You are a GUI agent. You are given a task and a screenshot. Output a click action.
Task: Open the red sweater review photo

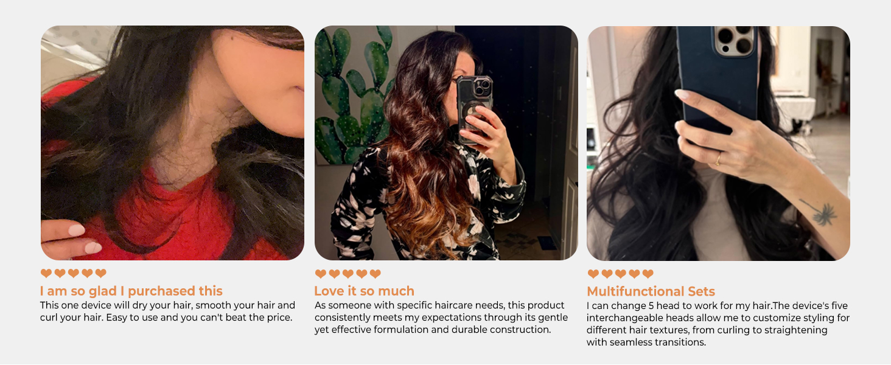[x=172, y=143]
